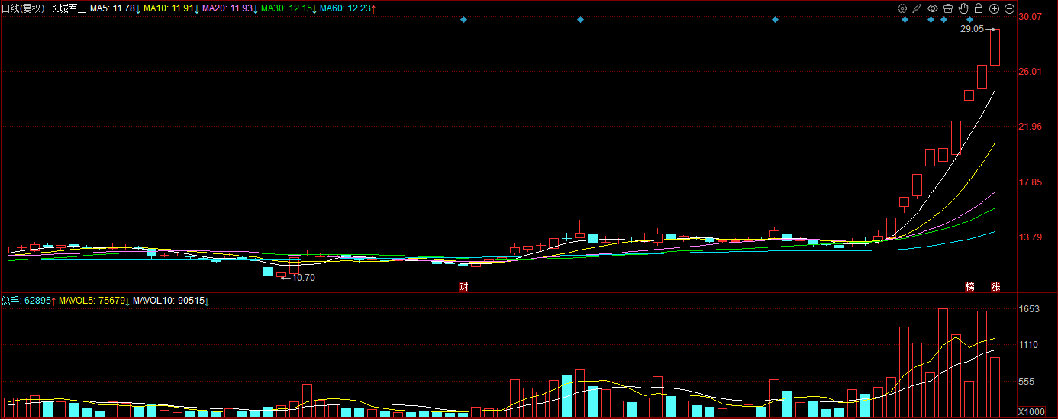Click the 21.96 price axis value
The height and width of the screenshot is (419, 1058).
point(1031,127)
